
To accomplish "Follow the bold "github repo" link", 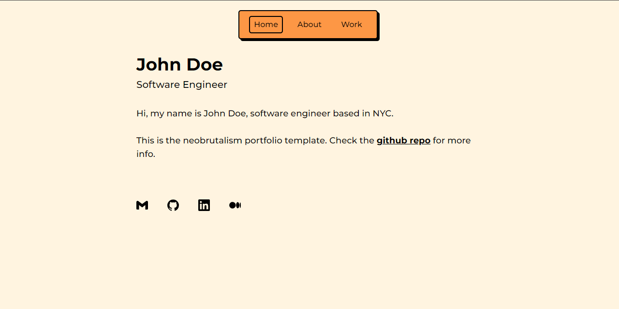I will click(x=403, y=140).
